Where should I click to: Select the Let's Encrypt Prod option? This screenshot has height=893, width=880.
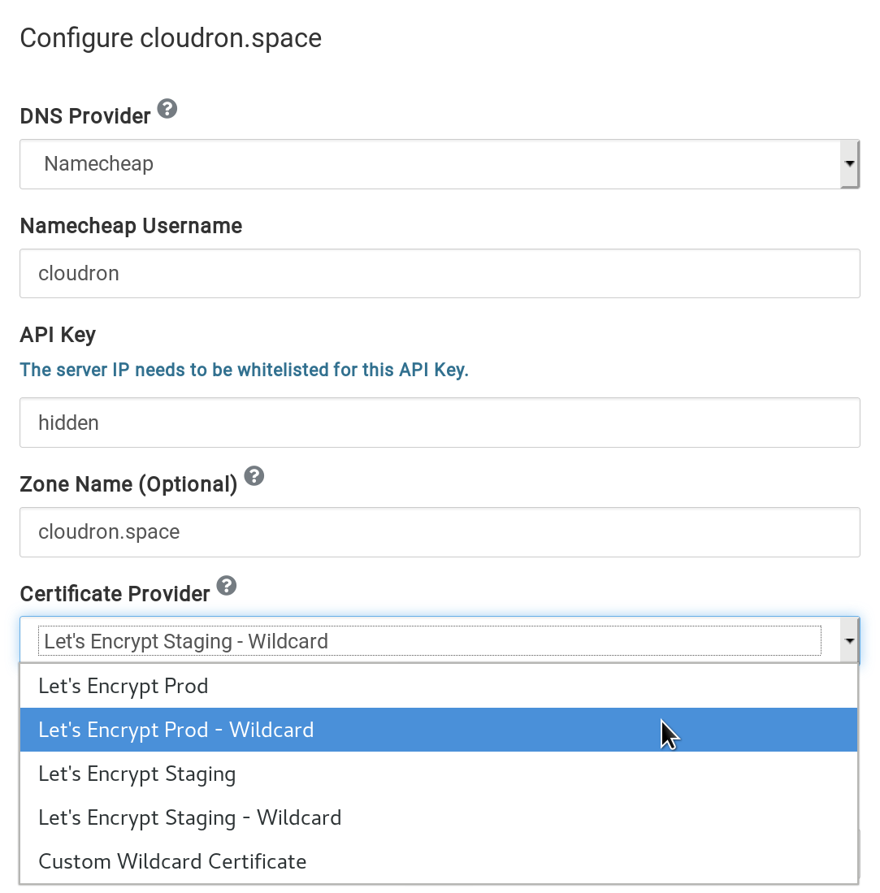click(x=124, y=686)
